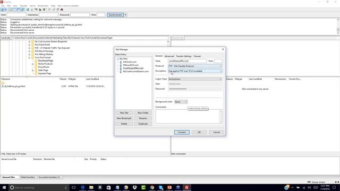Toggle the directory comparison icon
Image resolution: width=340 pixels, height=191 pixels.
[x=54, y=10]
